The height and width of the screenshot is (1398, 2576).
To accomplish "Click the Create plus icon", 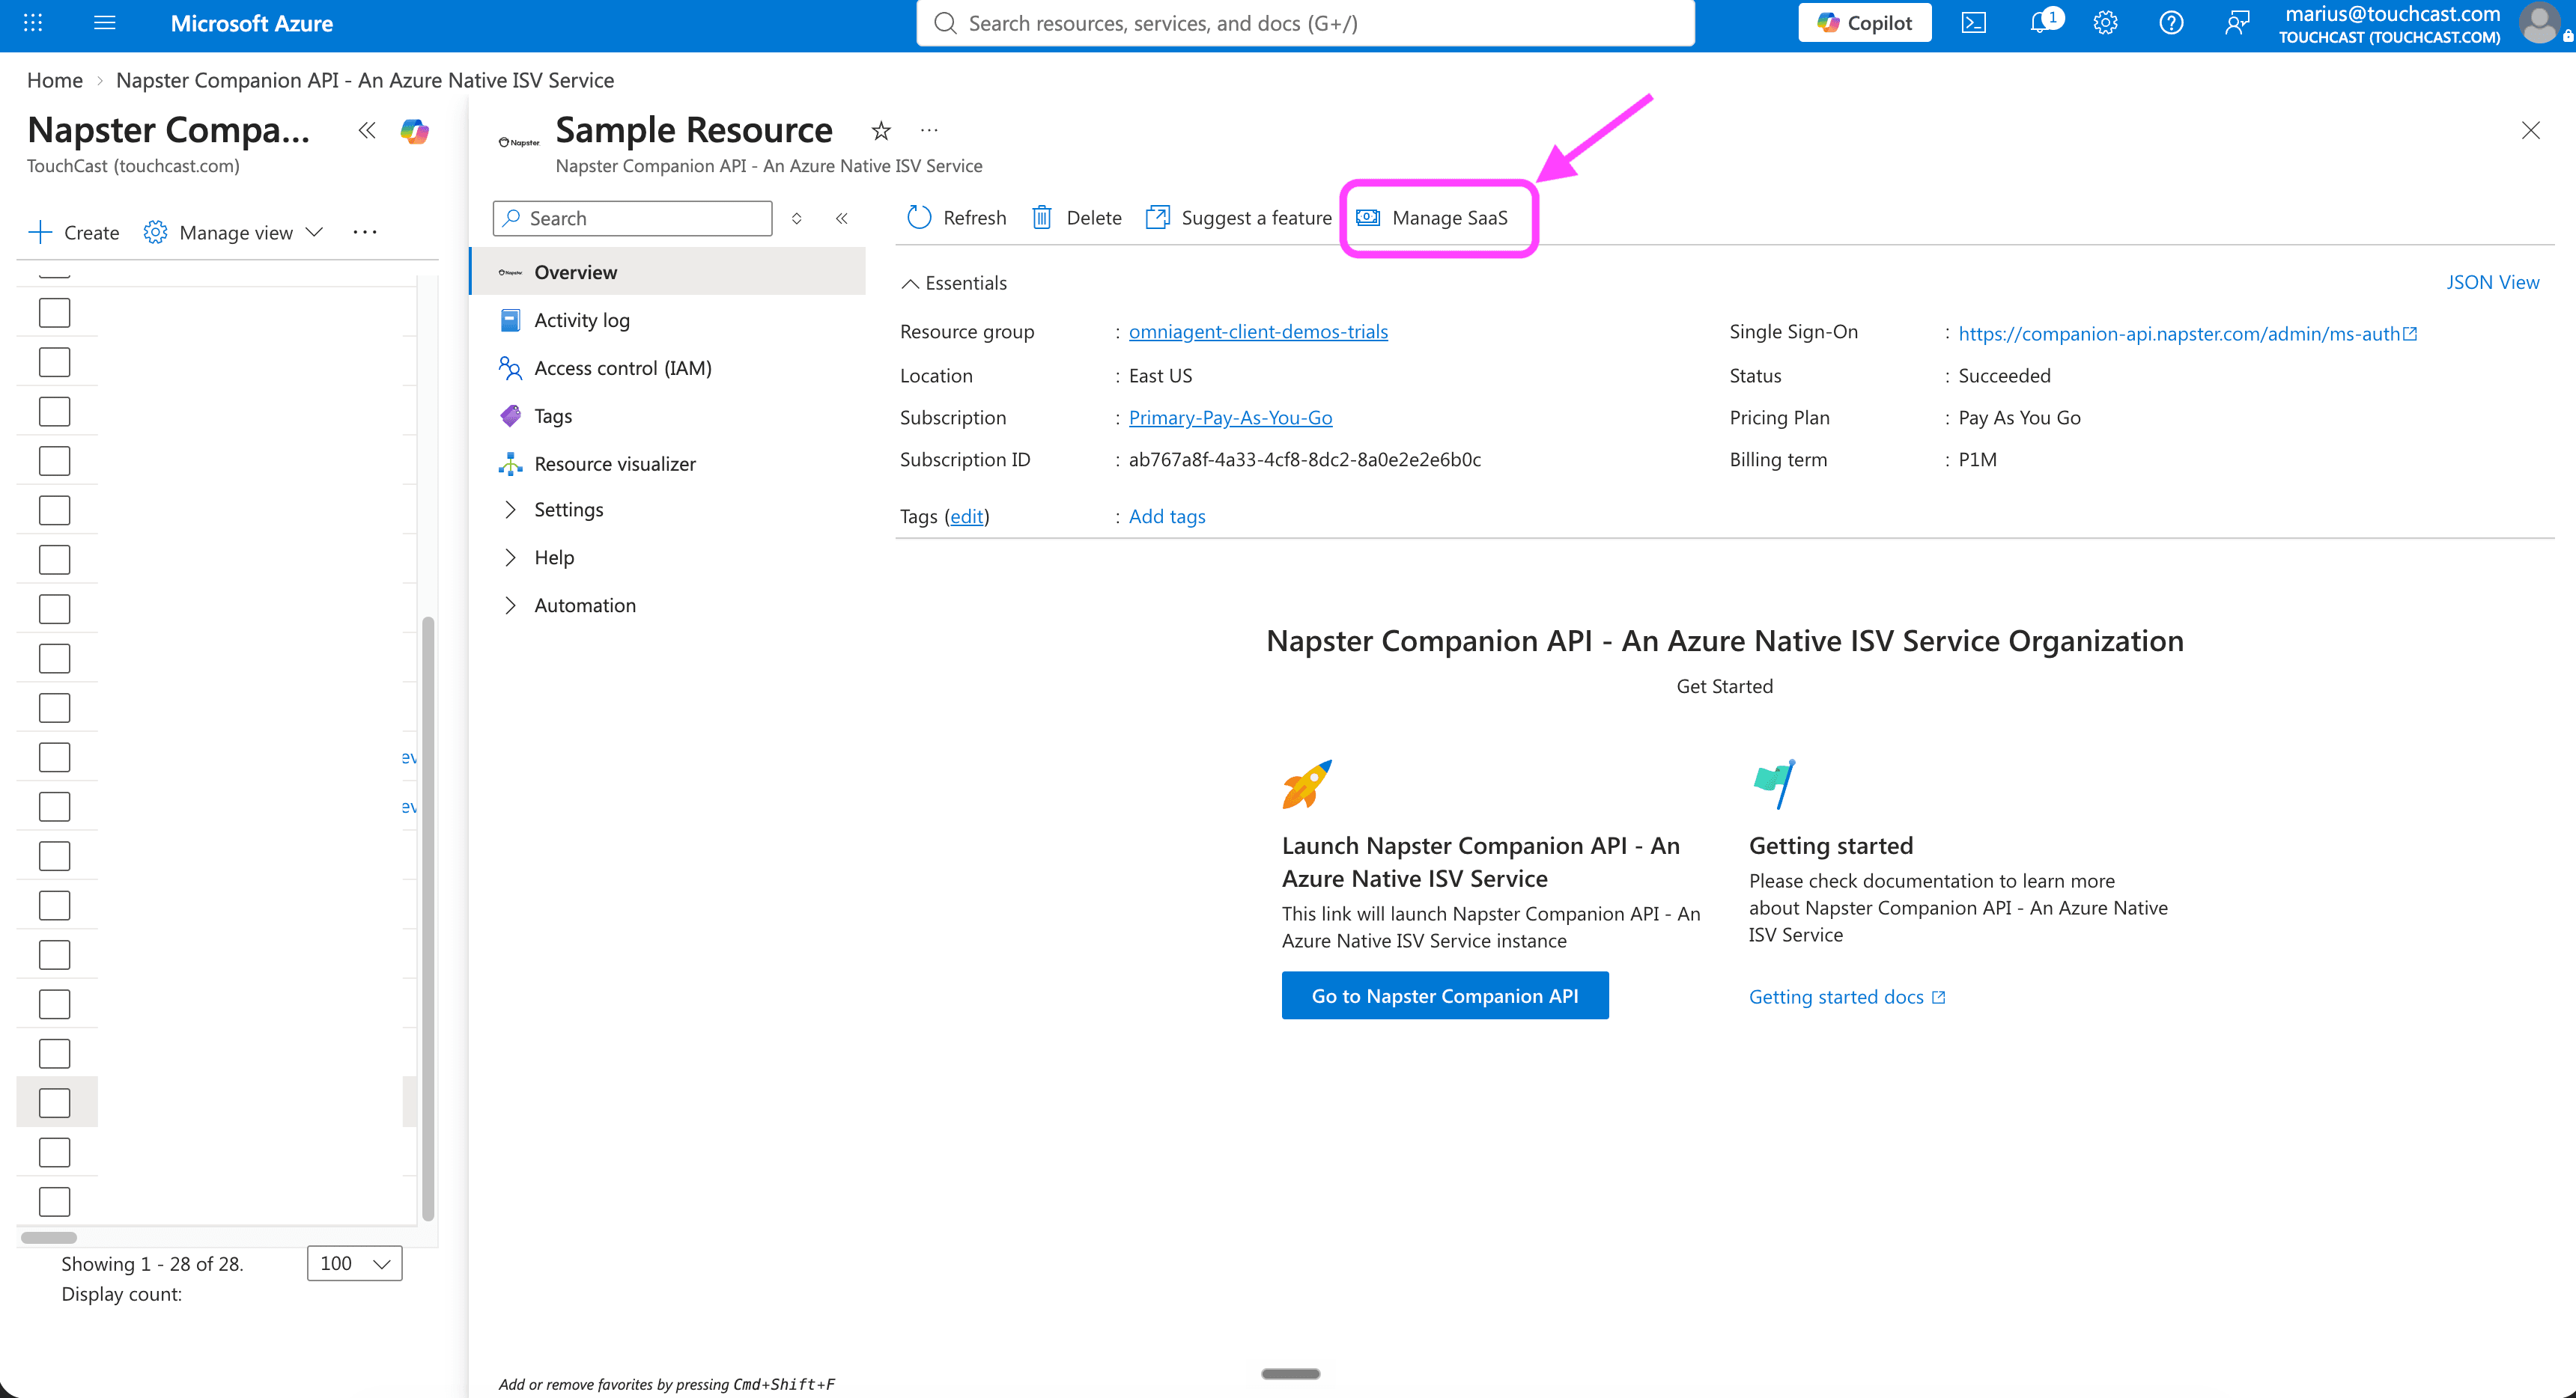I will tap(40, 233).
